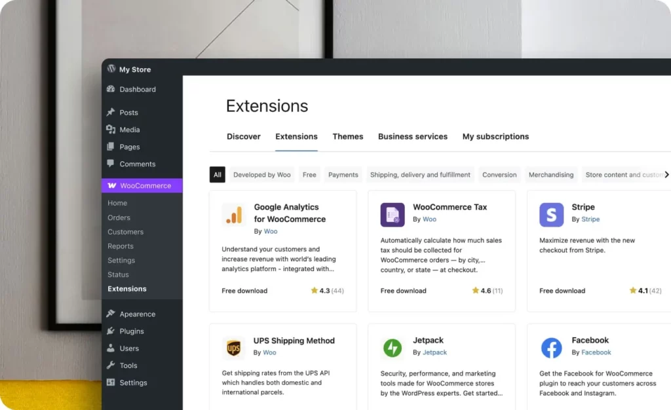Switch to the Themes tab
The image size is (671, 410).
347,136
